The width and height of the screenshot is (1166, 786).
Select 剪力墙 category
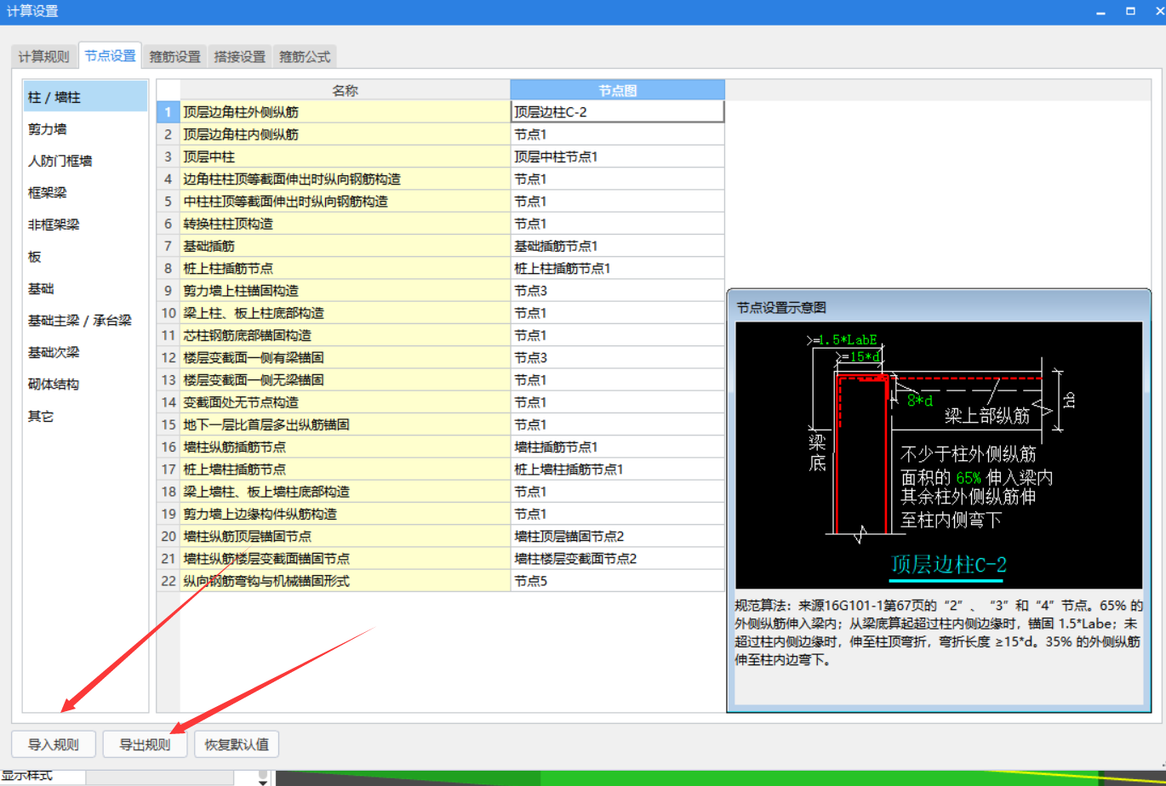point(85,129)
